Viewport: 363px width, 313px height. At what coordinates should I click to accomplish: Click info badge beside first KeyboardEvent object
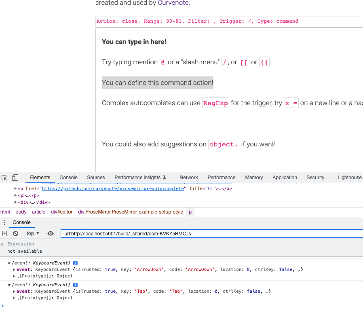coord(76,263)
